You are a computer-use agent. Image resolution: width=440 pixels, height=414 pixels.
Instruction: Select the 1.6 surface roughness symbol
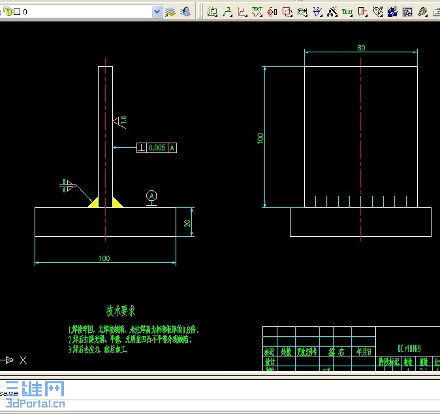point(120,122)
